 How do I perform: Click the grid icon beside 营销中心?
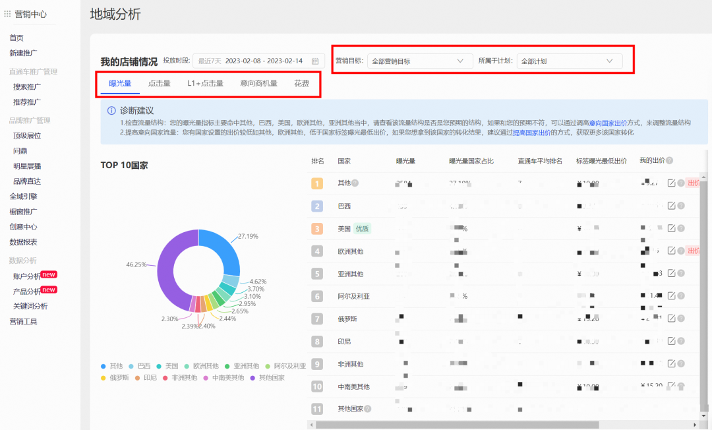[x=7, y=14]
